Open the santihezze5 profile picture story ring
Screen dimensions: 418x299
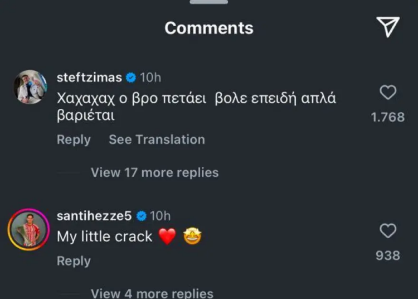tap(30, 229)
